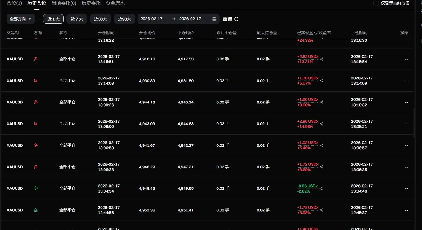This screenshot has width=422, height=230.
Task: Click the 开仓时间 column header
Action: coord(106,33)
